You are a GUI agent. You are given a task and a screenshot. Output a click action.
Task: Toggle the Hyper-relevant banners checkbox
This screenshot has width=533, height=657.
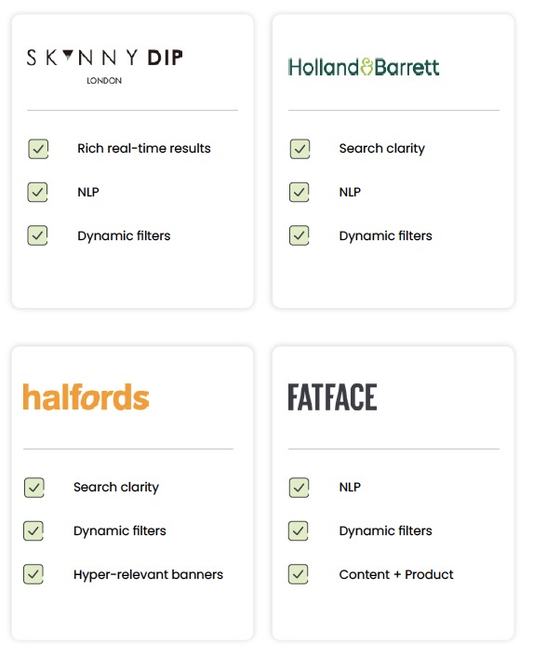point(33,574)
